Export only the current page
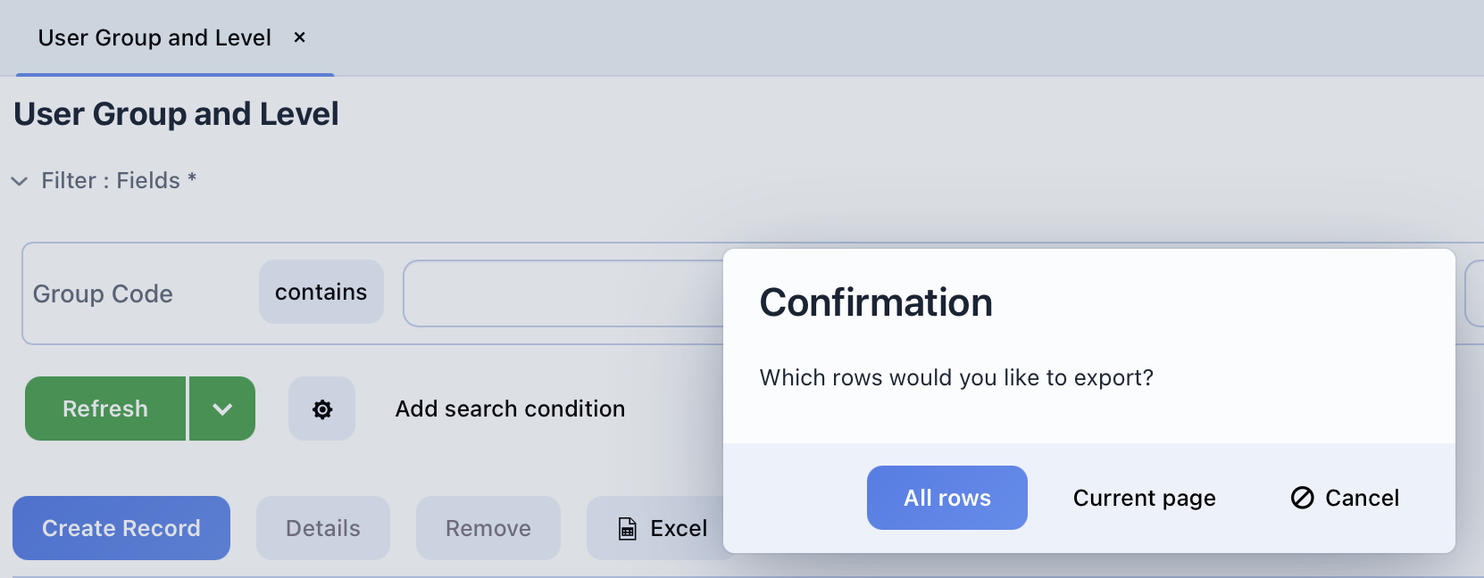The height and width of the screenshot is (578, 1484). [x=1144, y=498]
